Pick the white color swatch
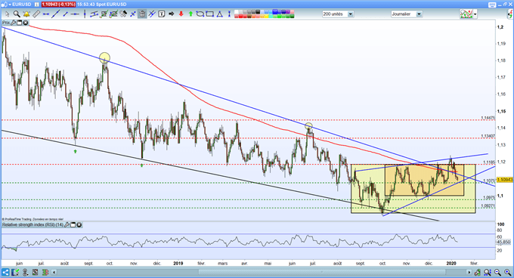This screenshot has width=514, height=278. click(x=236, y=12)
